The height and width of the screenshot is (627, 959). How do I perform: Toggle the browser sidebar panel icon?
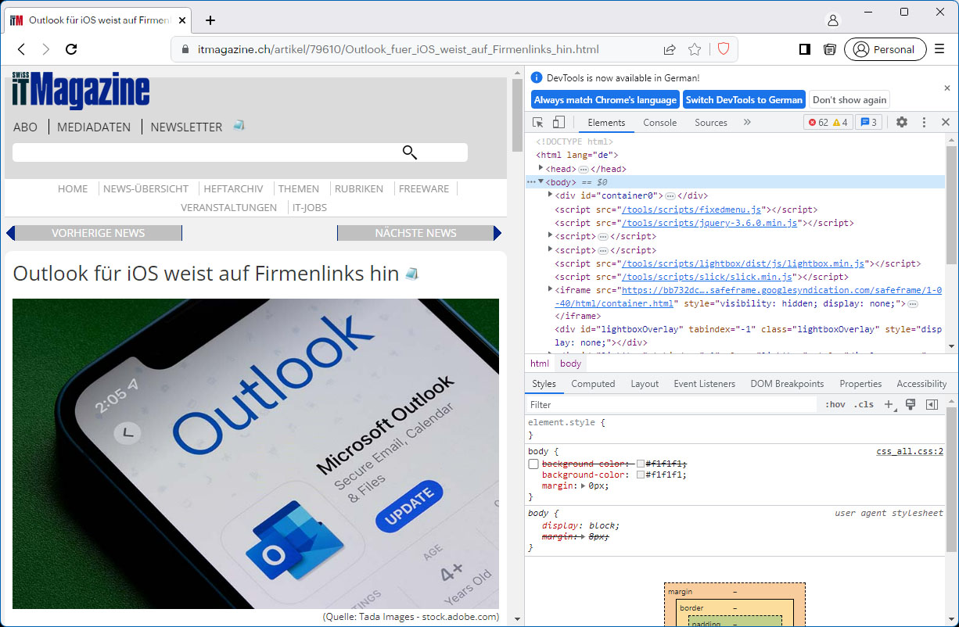(804, 49)
